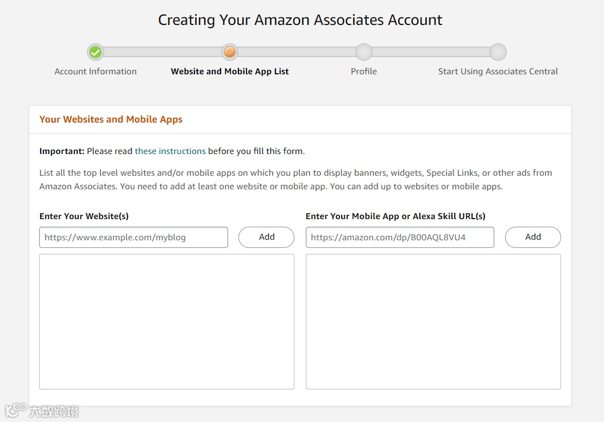Click the orange current step circle
This screenshot has height=422, width=604.
(x=230, y=52)
